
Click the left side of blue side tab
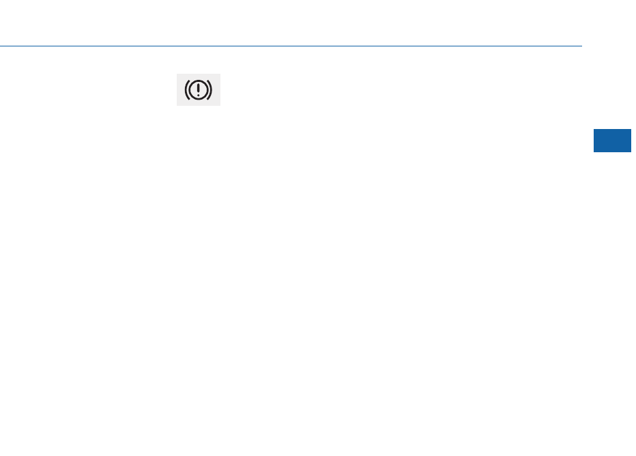coord(596,141)
